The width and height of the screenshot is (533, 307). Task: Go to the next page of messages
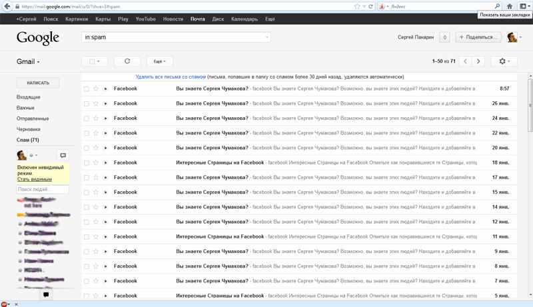tap(478, 61)
